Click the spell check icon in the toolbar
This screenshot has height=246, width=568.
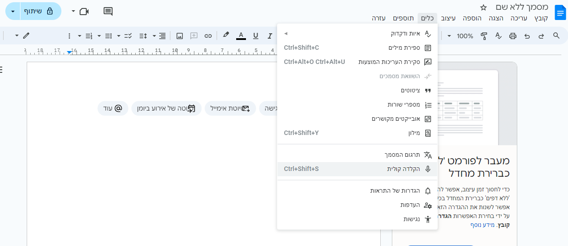click(x=498, y=36)
